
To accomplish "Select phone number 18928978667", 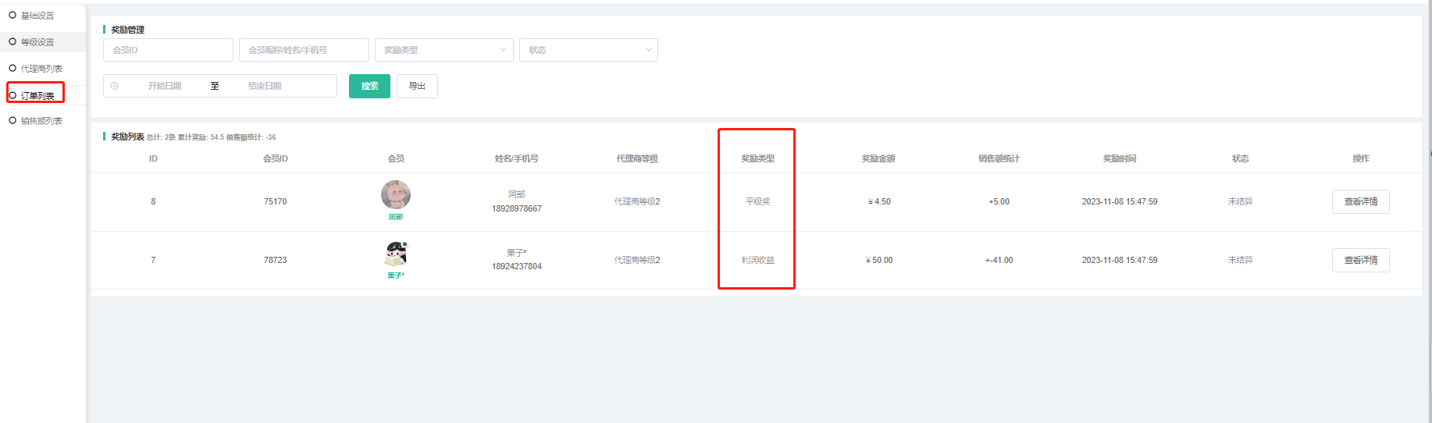I will [x=517, y=208].
